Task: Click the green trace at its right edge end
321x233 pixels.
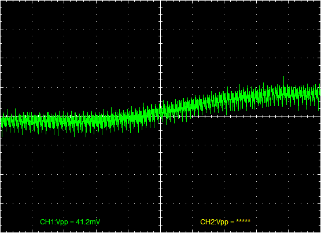Action: point(320,92)
